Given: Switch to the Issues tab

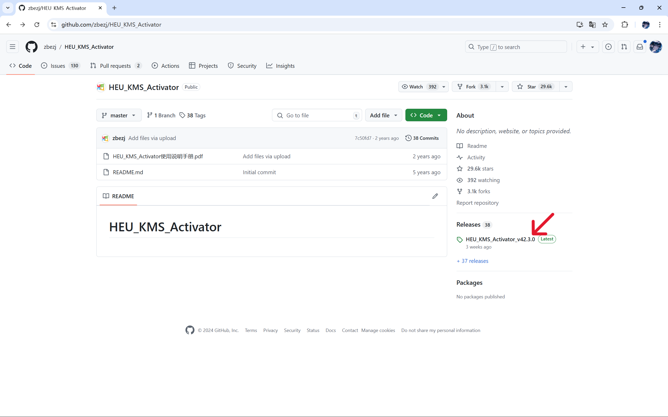Looking at the screenshot, I should click(x=61, y=66).
